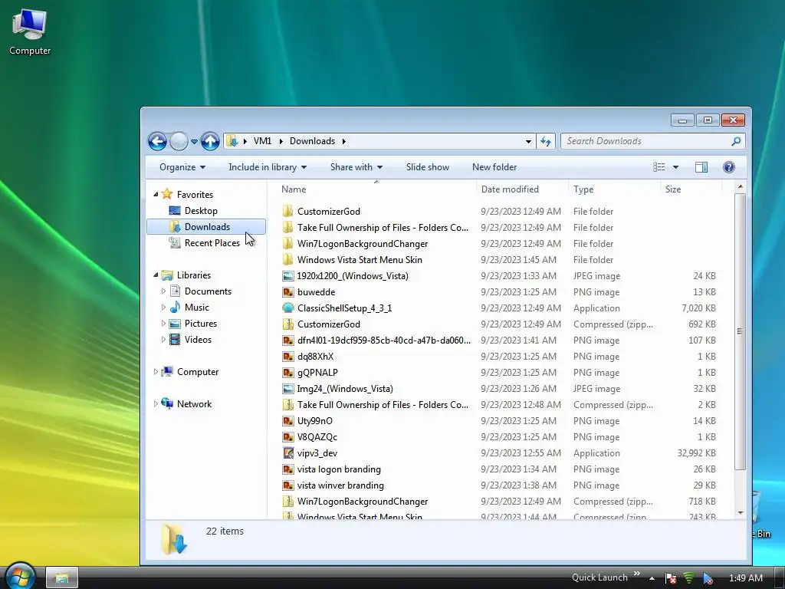Viewport: 785px width, 589px height.
Task: Click the file list vertical scrollbar
Action: [740, 331]
